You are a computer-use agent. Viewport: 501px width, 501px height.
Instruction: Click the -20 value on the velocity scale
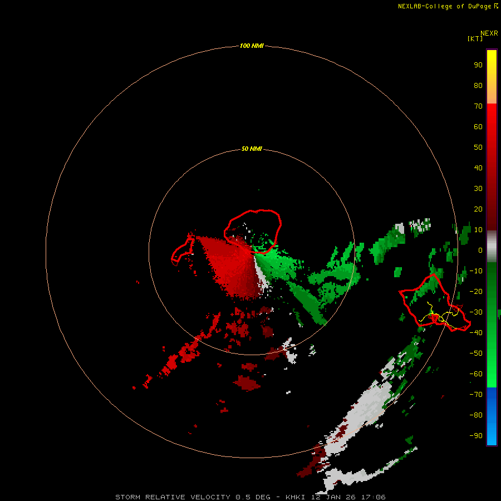pyautogui.click(x=476, y=291)
